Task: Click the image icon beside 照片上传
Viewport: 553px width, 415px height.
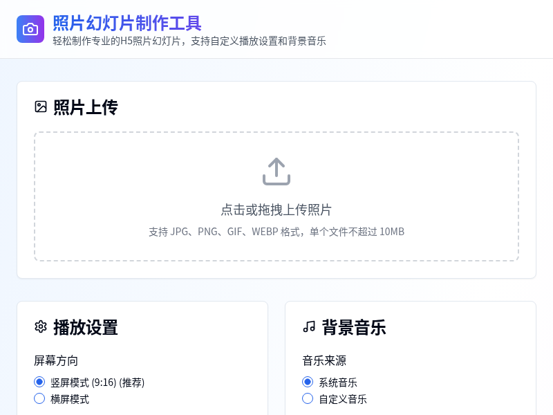Action: point(41,107)
